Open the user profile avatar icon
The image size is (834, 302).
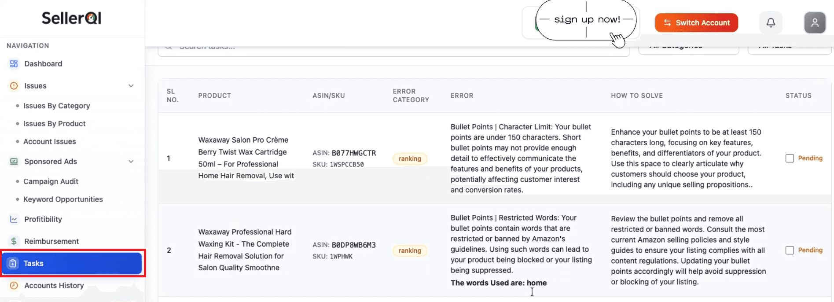tap(815, 22)
